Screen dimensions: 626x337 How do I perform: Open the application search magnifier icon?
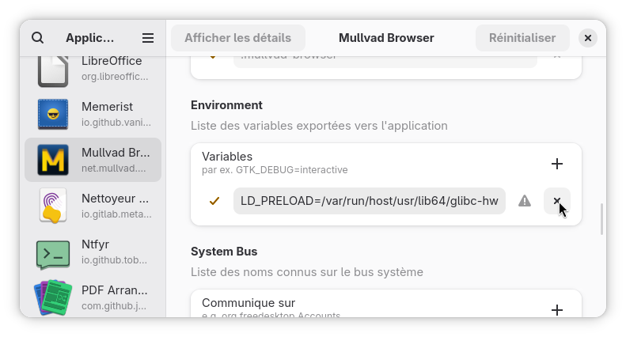coord(37,38)
